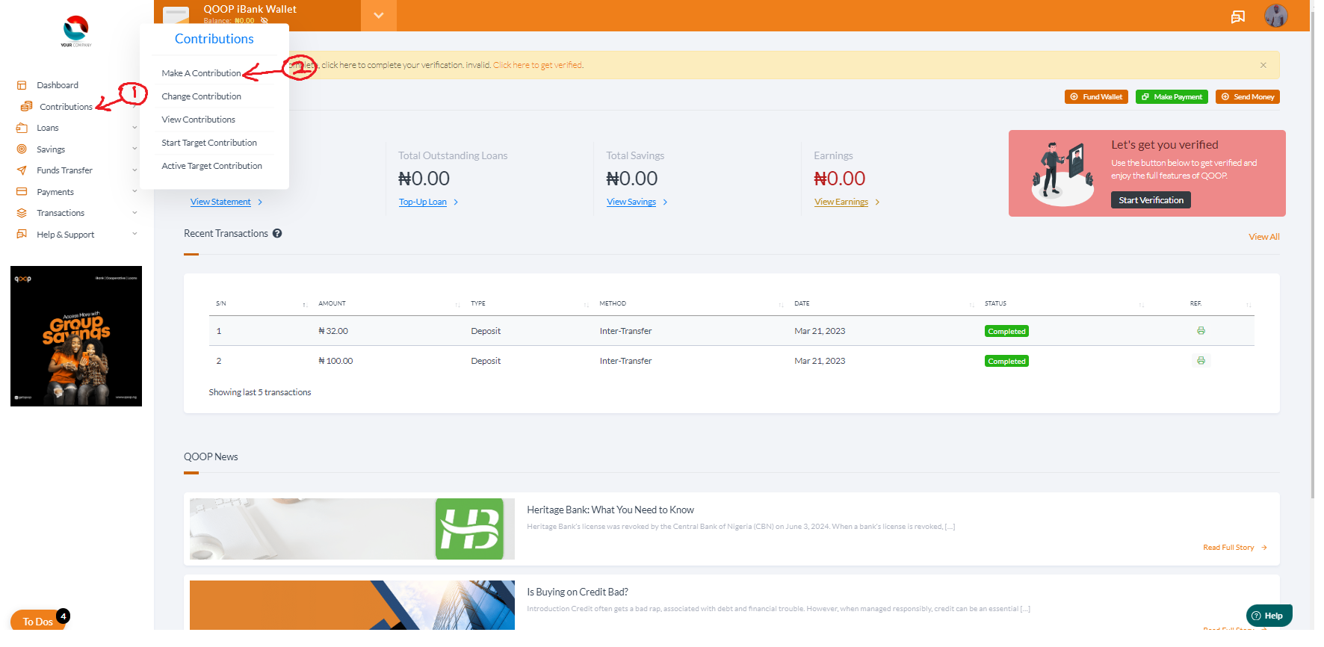Image resolution: width=1324 pixels, height=647 pixels.
Task: Click Read Full Story for Heritage Bank
Action: pyautogui.click(x=1235, y=548)
